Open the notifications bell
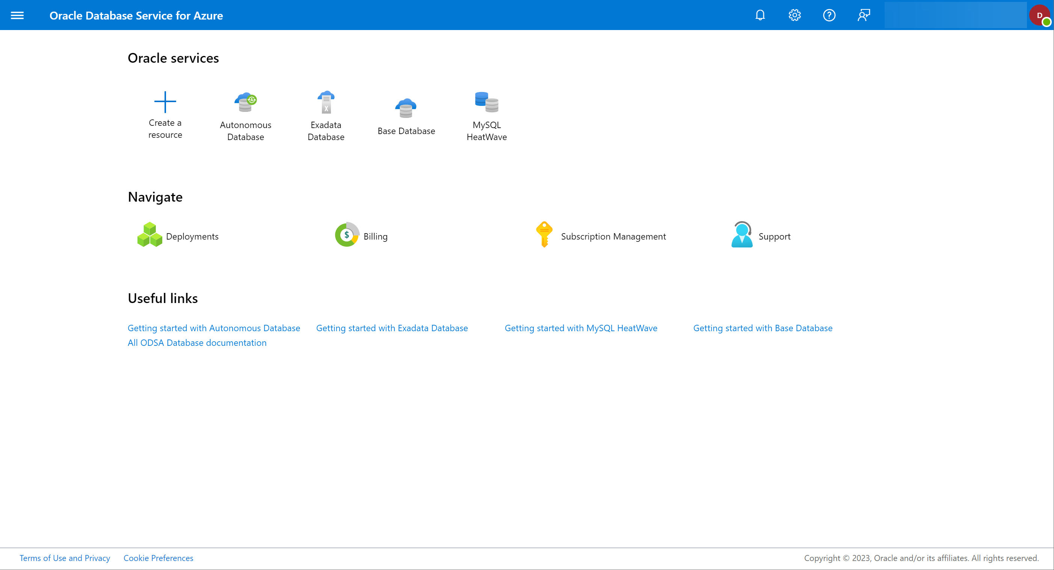The height and width of the screenshot is (570, 1054). (760, 15)
